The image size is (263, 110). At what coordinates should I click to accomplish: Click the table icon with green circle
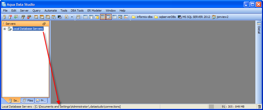pyautogui.click(x=16, y=17)
